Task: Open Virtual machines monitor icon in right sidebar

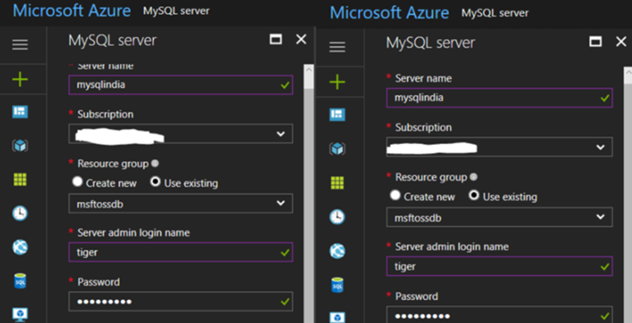Action: (337, 317)
